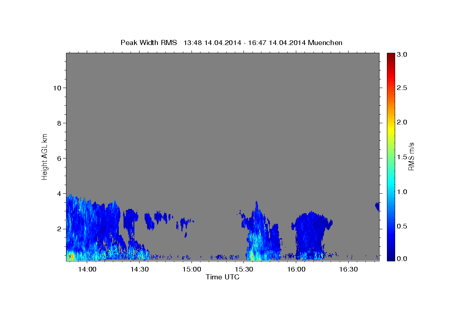This screenshot has width=469, height=313.
Task: Click the 'RMS m/s' colorbar label
Action: point(411,156)
